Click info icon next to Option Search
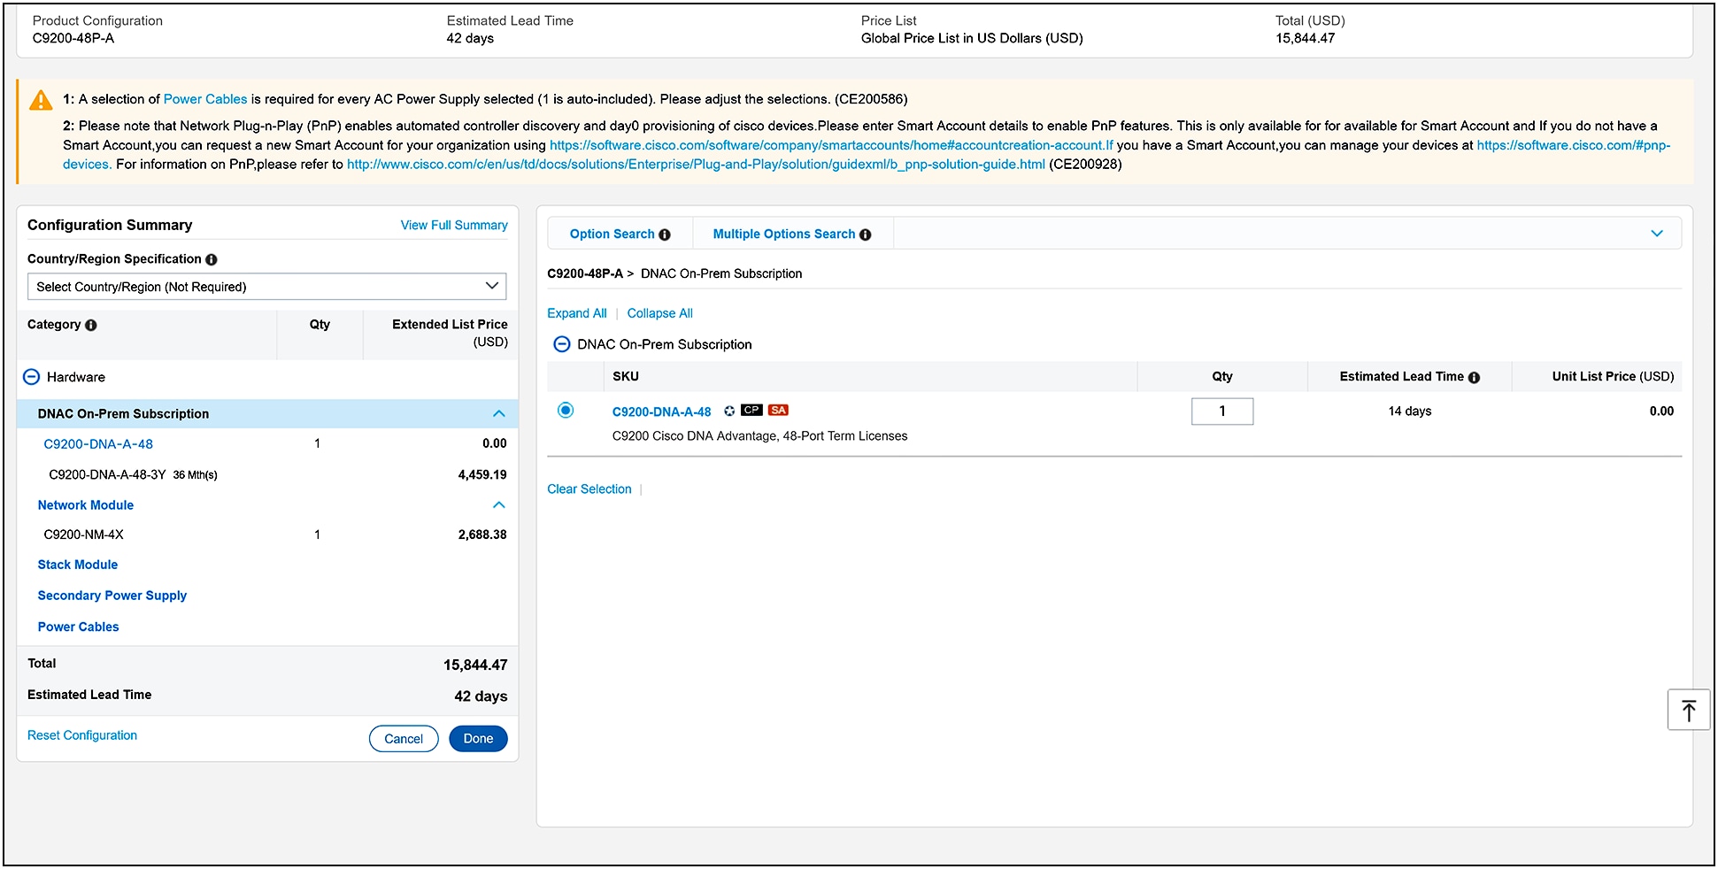The width and height of the screenshot is (1718, 869). point(665,235)
